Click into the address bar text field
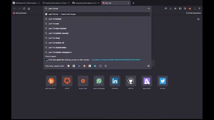This screenshot has height=120, width=214. coord(97,9)
